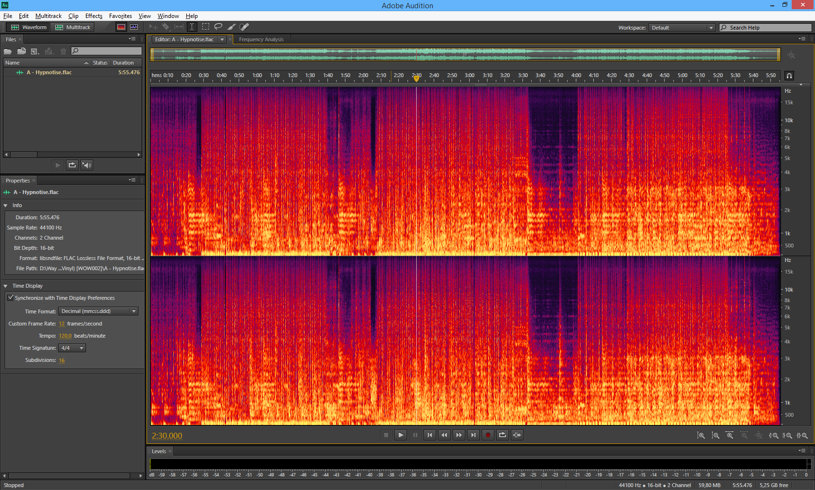Toggle the Spectral Pitch Display button
815x490 pixels.
pos(134,27)
